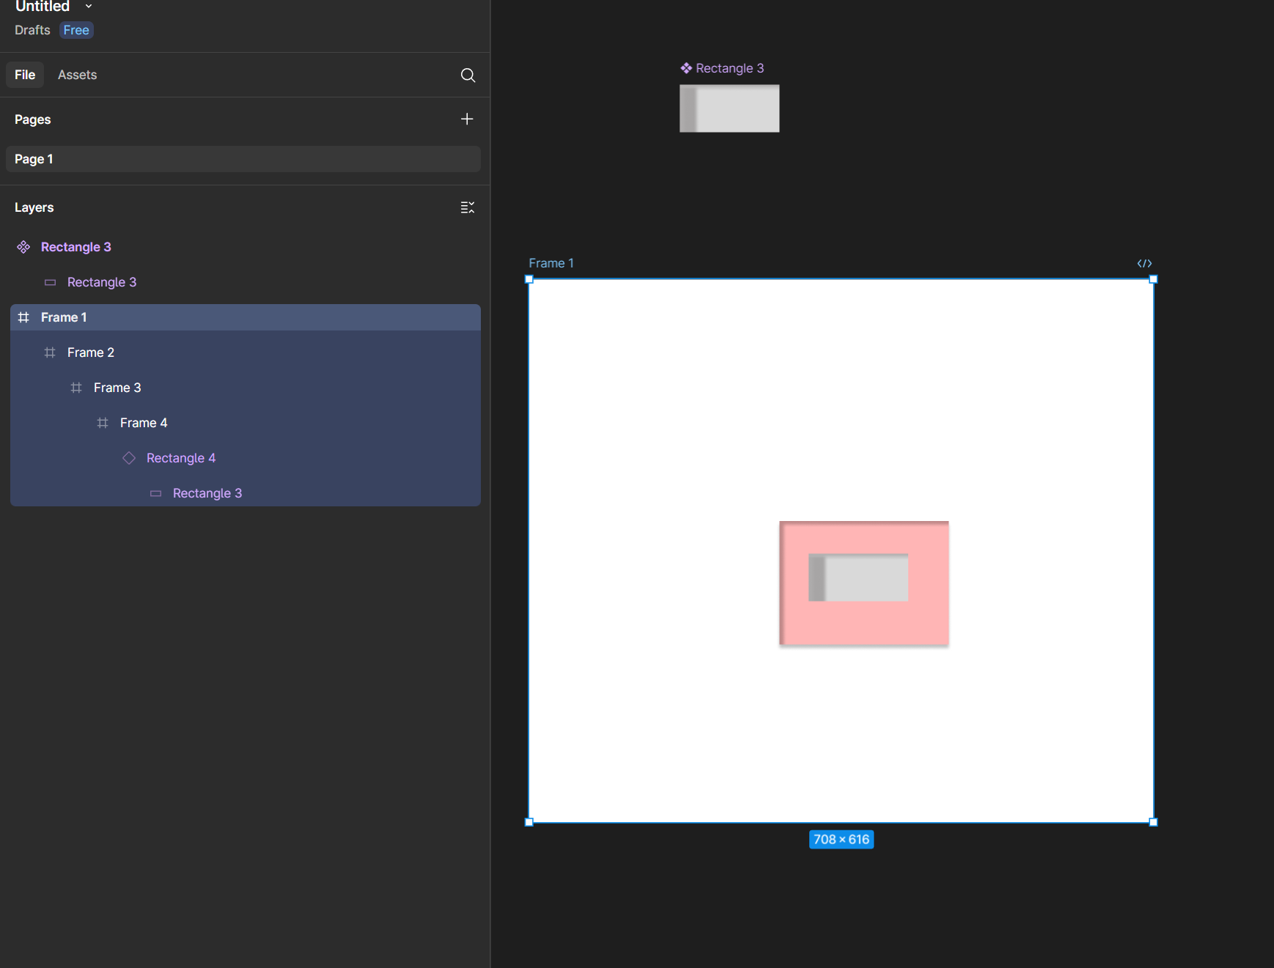This screenshot has height=968, width=1274.
Task: Select the Rectangle 4 instance layer
Action: (x=246, y=458)
